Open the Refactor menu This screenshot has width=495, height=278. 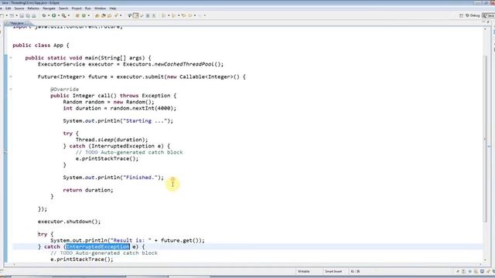pos(33,8)
